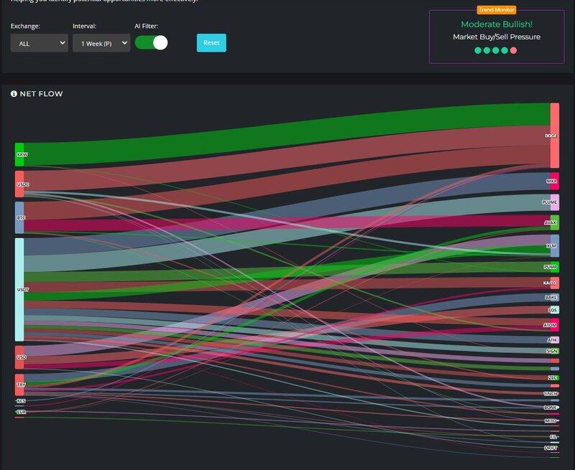
Task: Select the USDC source node
Action: coord(19,184)
